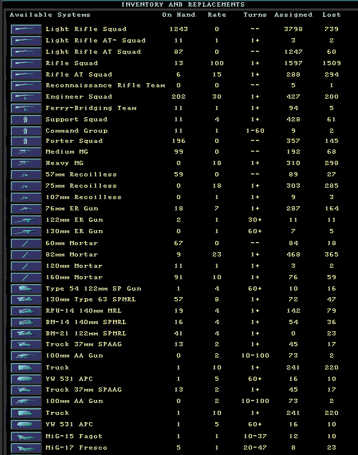Click the Porter Squad On Hand 196
This screenshot has width=358, height=455.
pyautogui.click(x=179, y=141)
